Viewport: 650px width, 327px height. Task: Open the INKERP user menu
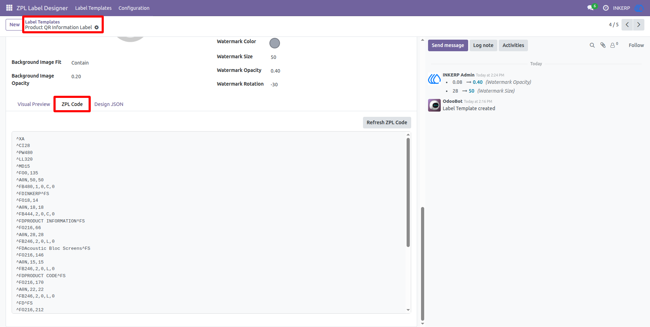point(622,8)
